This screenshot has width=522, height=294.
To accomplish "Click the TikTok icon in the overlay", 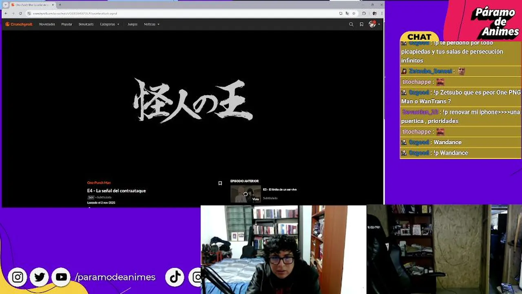I will click(175, 277).
